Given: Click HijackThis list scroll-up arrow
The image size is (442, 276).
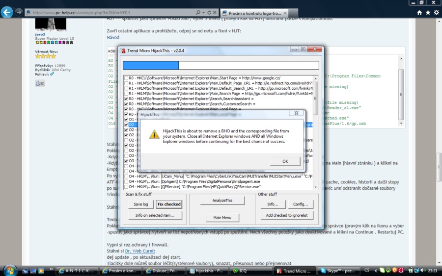Looking at the screenshot, I should pos(315,78).
